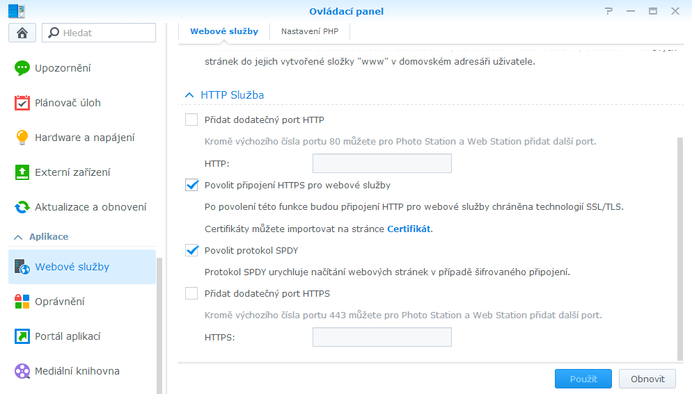Select the Webové služby tab

tap(224, 31)
